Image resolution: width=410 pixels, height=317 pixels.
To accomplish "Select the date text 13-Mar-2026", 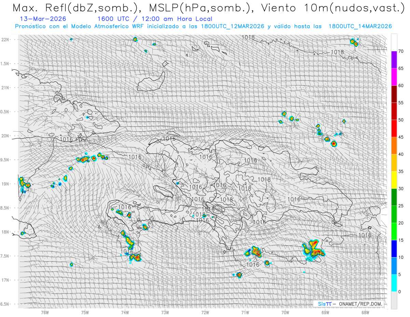I will coord(43,19).
